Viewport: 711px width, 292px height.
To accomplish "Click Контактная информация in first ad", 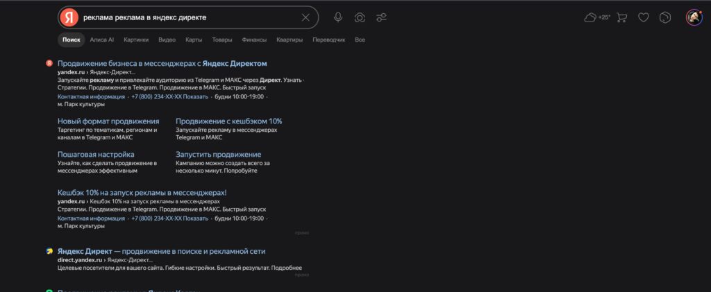I will coord(91,97).
